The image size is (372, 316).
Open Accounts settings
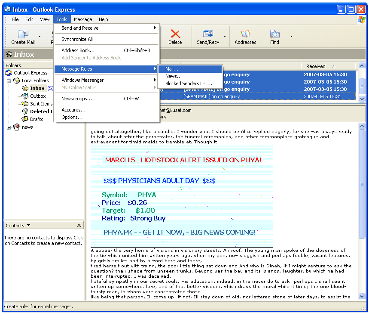(106, 110)
